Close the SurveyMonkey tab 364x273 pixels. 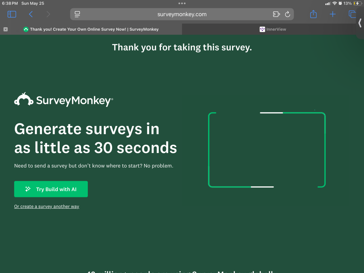pyautogui.click(x=6, y=29)
